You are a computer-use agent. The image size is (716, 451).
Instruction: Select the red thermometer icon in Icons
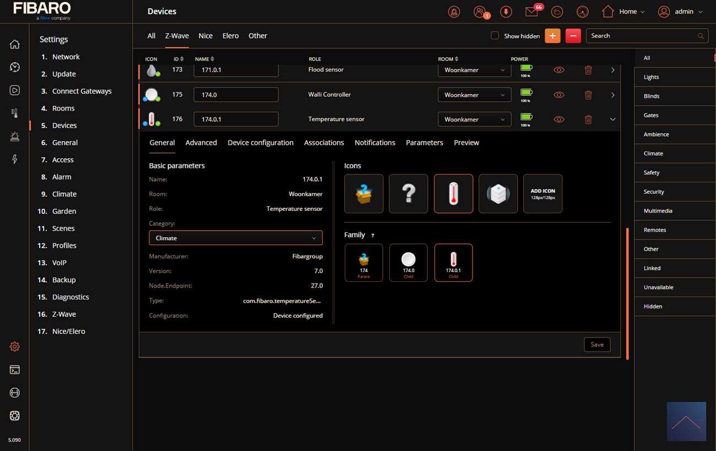[x=453, y=193]
